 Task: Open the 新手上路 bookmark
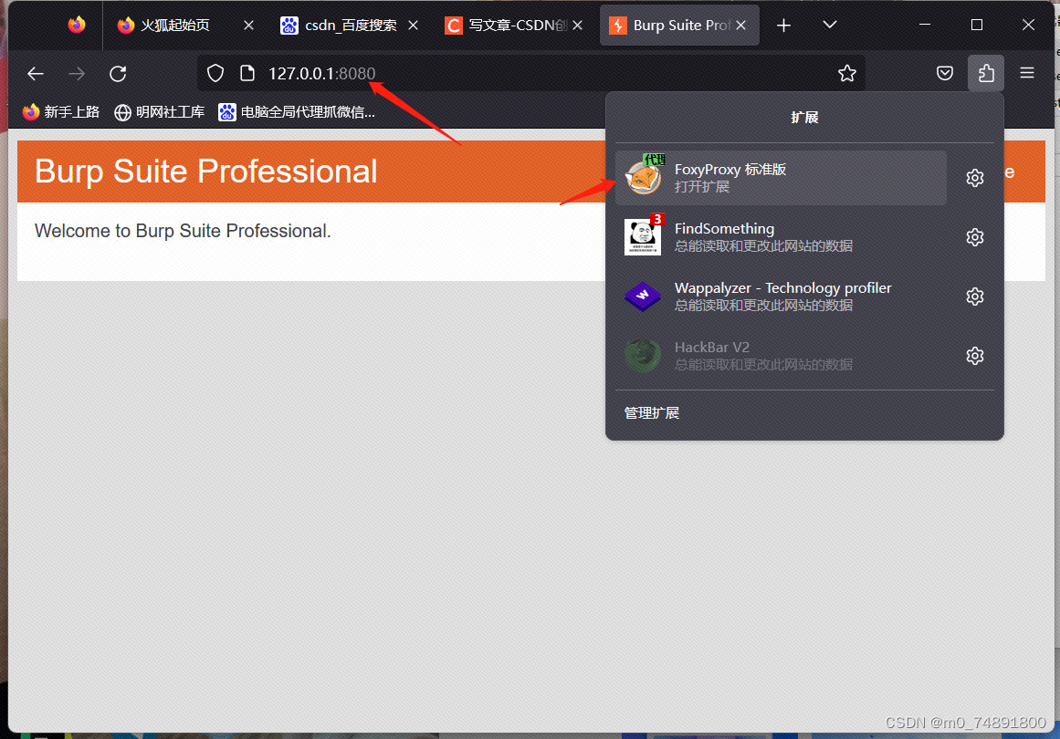60,111
